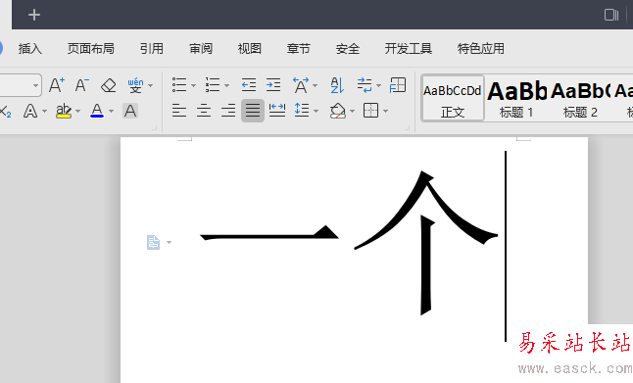The height and width of the screenshot is (383, 633).
Task: Expand the phonetic guide dropdown arrow
Action: [151, 85]
